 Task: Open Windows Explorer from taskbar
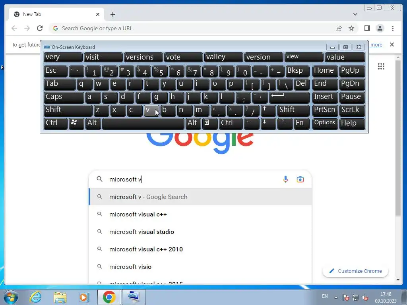[60, 297]
